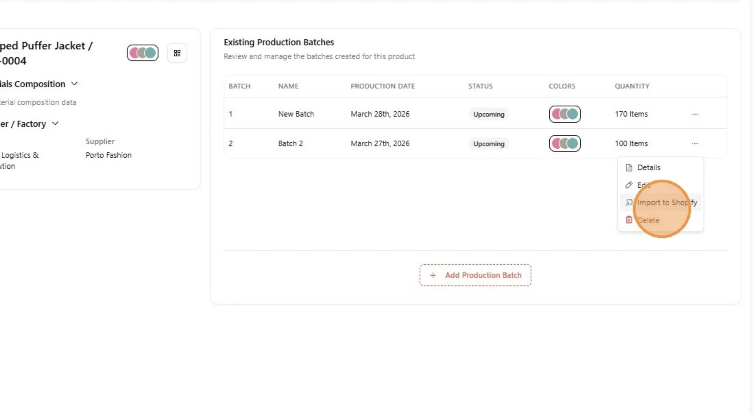Click the '100 Items' quantity cell
Image resolution: width=753 pixels, height=414 pixels.
click(631, 143)
